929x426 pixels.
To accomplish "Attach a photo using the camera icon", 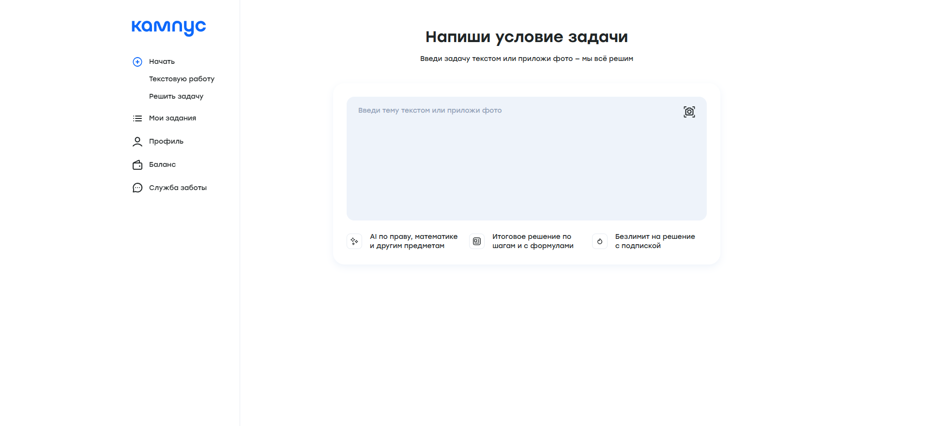I will [x=689, y=112].
